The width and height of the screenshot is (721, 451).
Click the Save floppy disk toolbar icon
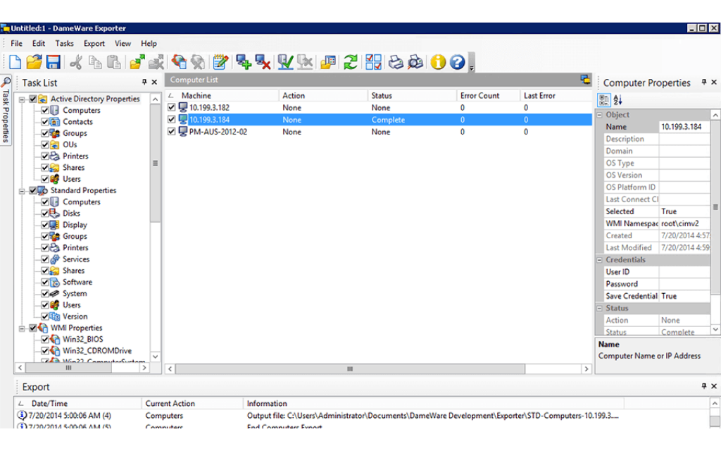[53, 63]
